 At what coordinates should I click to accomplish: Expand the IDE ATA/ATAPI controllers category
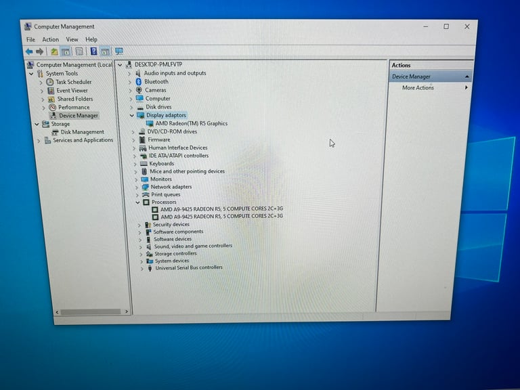(134, 156)
